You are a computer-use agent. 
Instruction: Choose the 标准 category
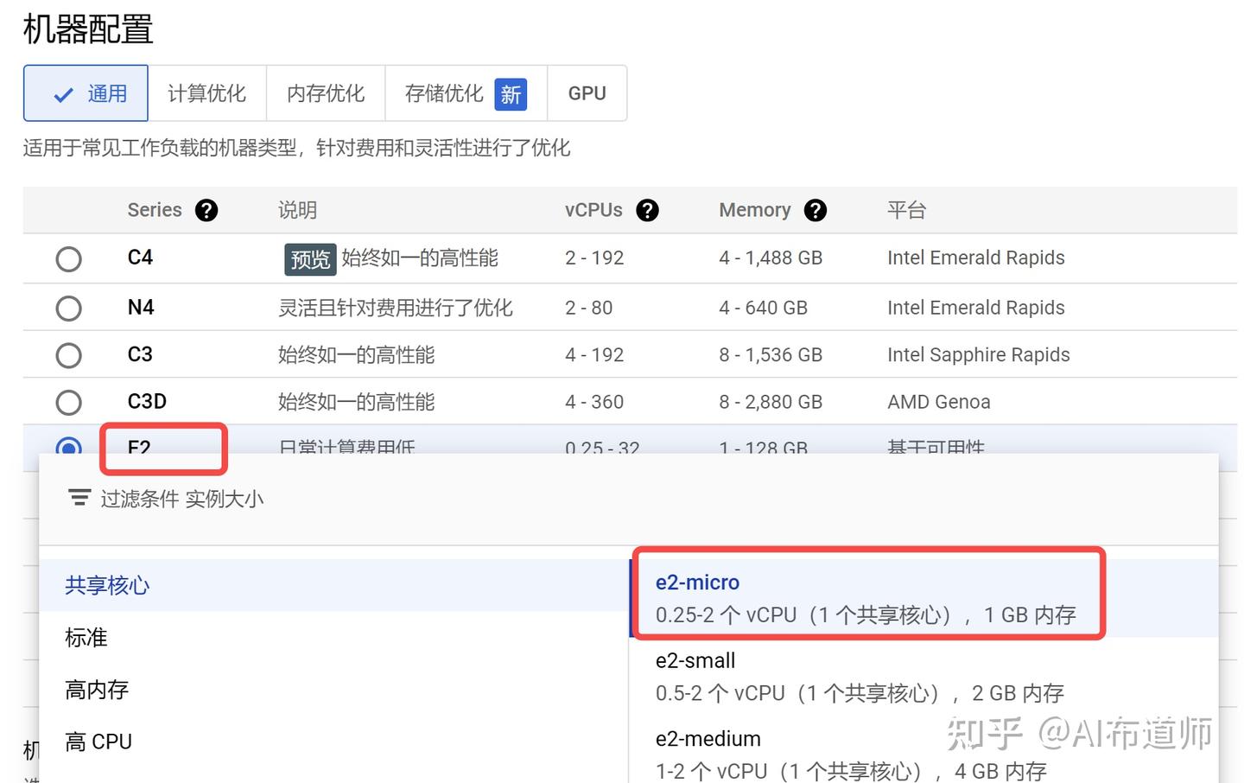(333, 638)
